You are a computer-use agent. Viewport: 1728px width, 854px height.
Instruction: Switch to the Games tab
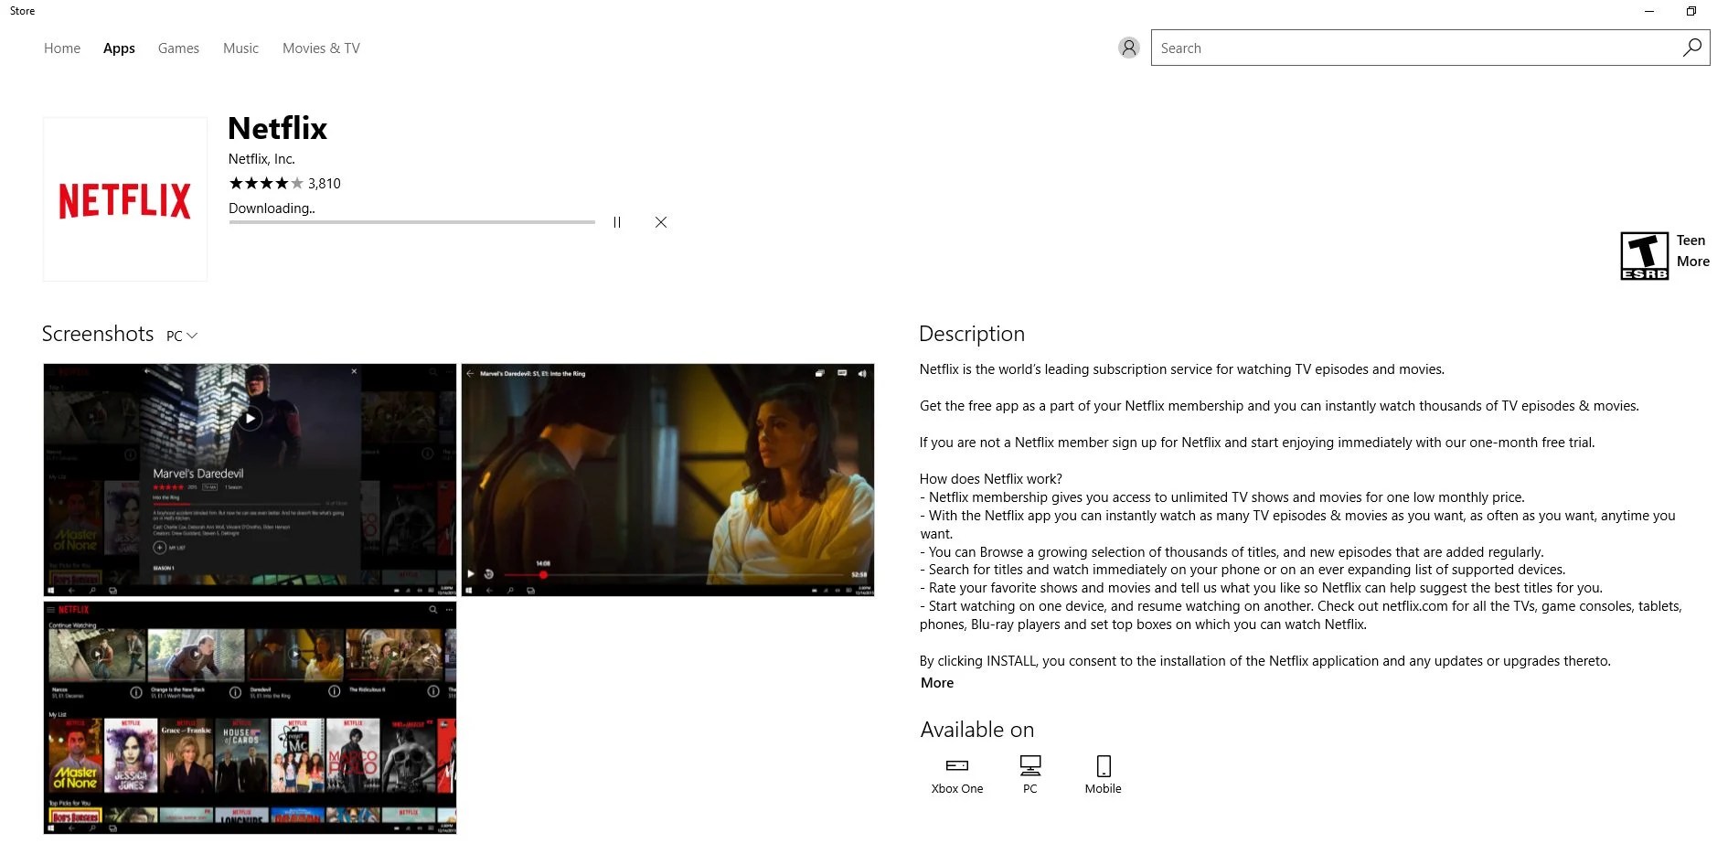[x=178, y=48]
